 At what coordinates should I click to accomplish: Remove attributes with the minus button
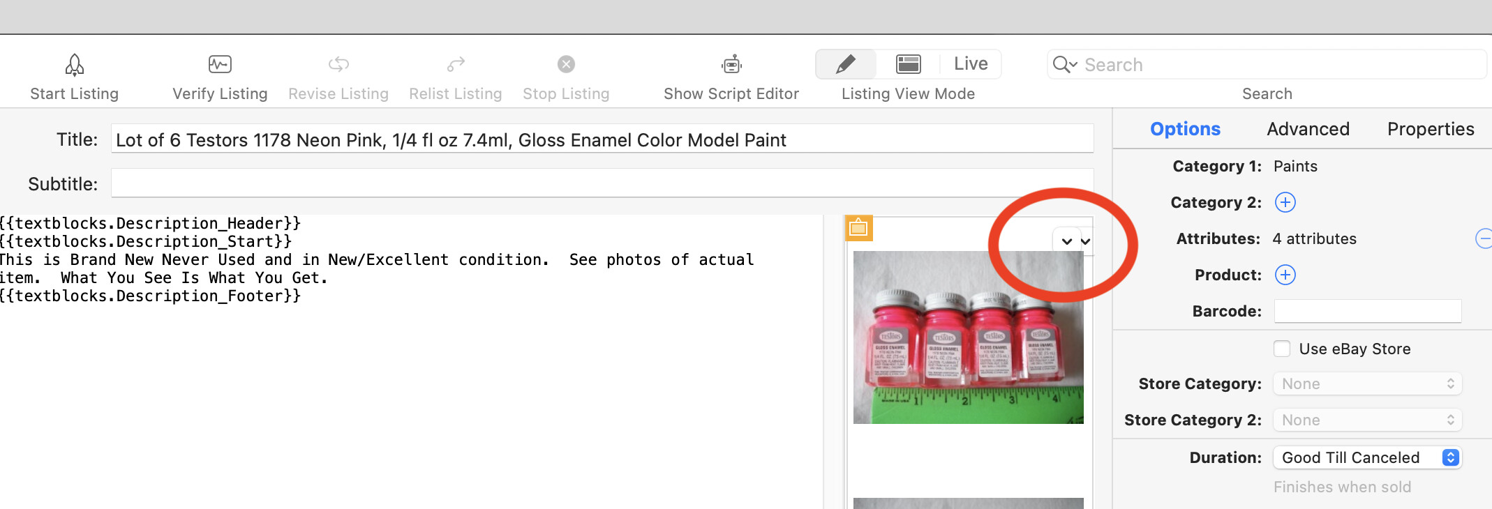1484,238
